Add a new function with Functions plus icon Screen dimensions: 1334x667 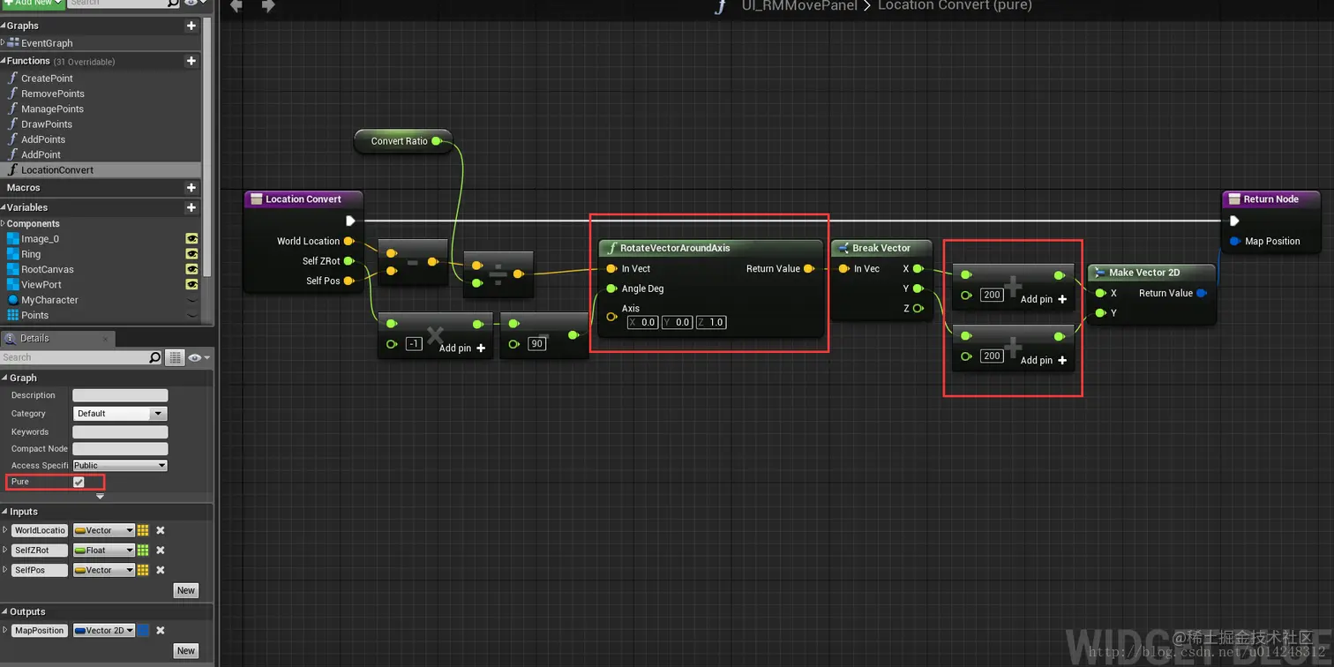191,61
